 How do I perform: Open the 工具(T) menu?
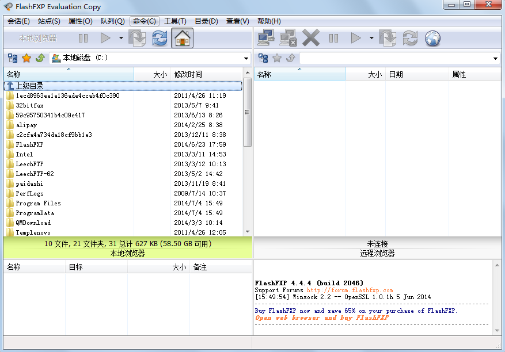coord(175,21)
